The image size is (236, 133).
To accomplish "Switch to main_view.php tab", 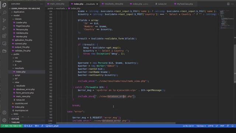I will point(57,4).
